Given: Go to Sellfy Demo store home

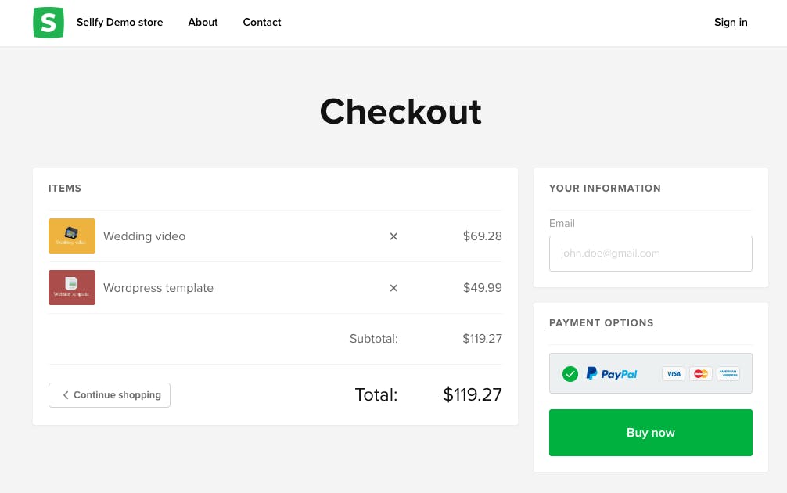Looking at the screenshot, I should click(x=120, y=23).
